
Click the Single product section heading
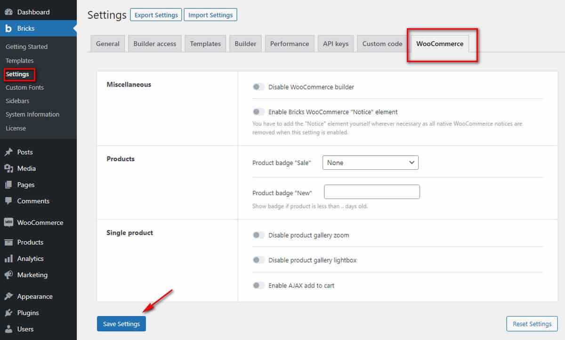point(130,233)
